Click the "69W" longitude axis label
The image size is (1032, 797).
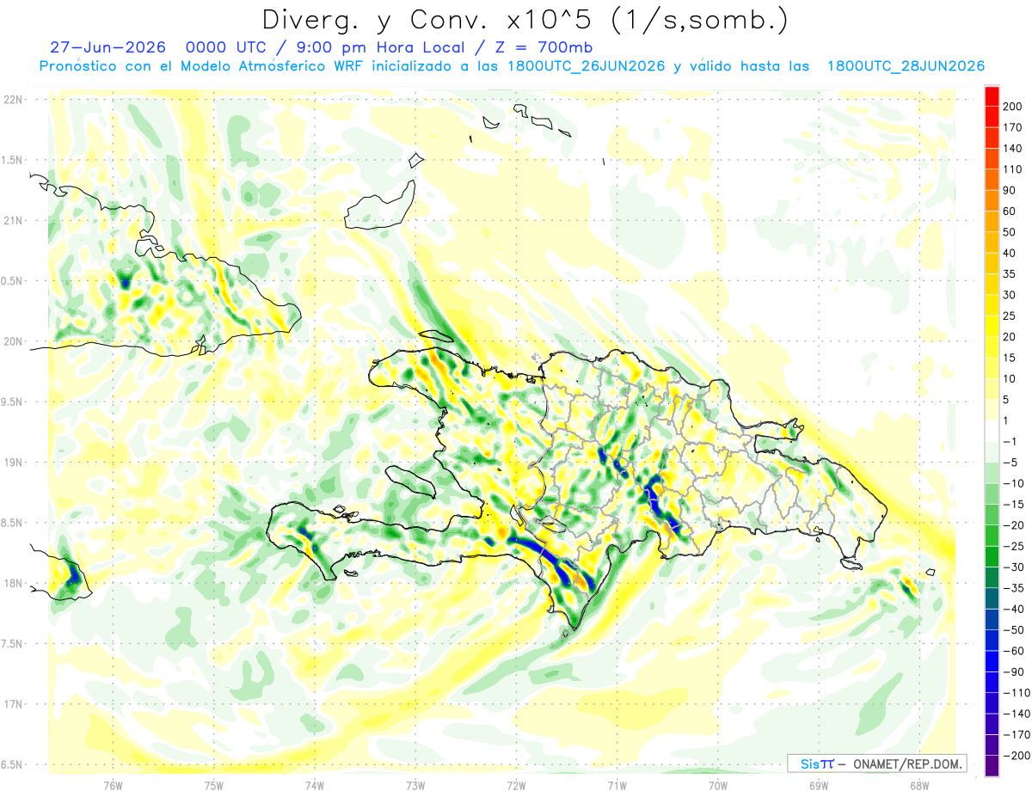pyautogui.click(x=818, y=785)
